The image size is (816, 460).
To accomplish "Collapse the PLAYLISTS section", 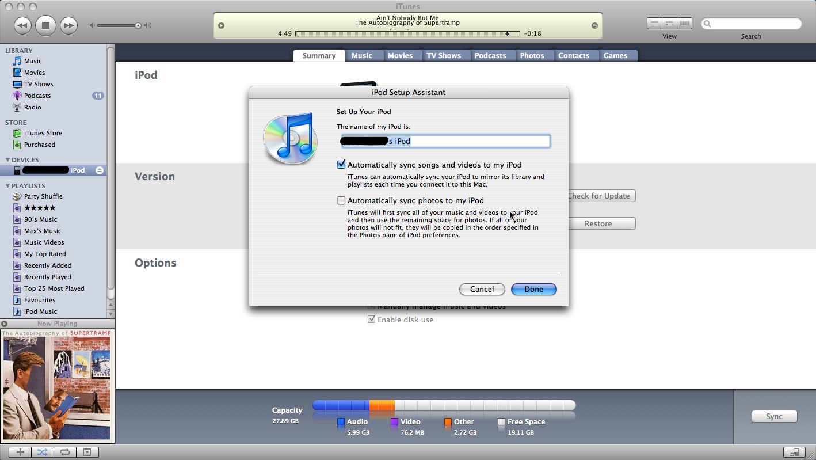I will (8, 186).
